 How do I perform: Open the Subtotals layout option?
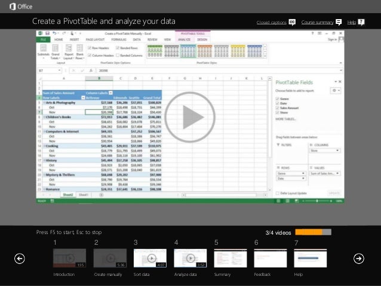pos(44,52)
